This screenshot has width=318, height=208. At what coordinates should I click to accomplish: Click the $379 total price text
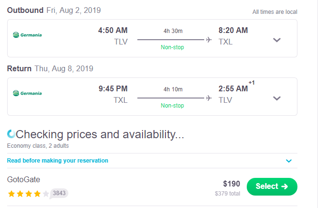pyautogui.click(x=227, y=194)
